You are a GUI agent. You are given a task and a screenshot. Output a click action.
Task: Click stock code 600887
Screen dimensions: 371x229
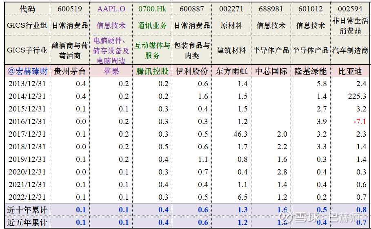pos(192,9)
